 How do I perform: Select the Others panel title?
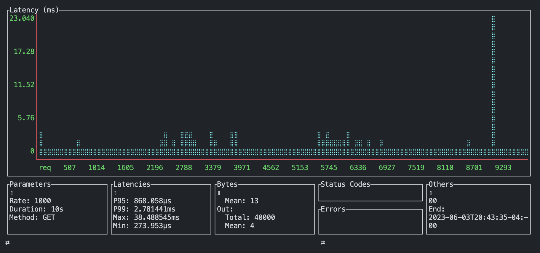click(x=441, y=184)
